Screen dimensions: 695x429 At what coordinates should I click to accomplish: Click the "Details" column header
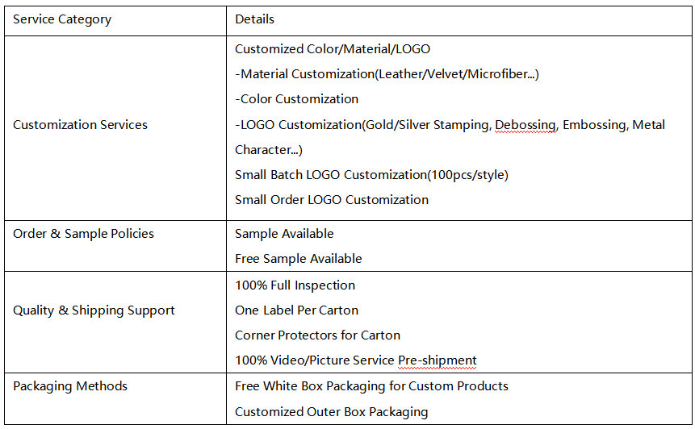coord(254,19)
